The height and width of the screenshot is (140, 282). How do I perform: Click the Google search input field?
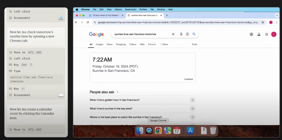coord(142,34)
